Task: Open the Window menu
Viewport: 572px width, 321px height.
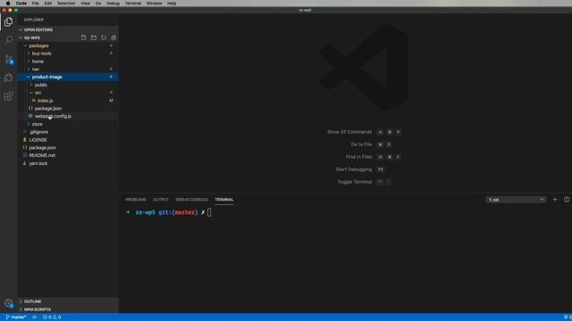Action: pos(154,4)
